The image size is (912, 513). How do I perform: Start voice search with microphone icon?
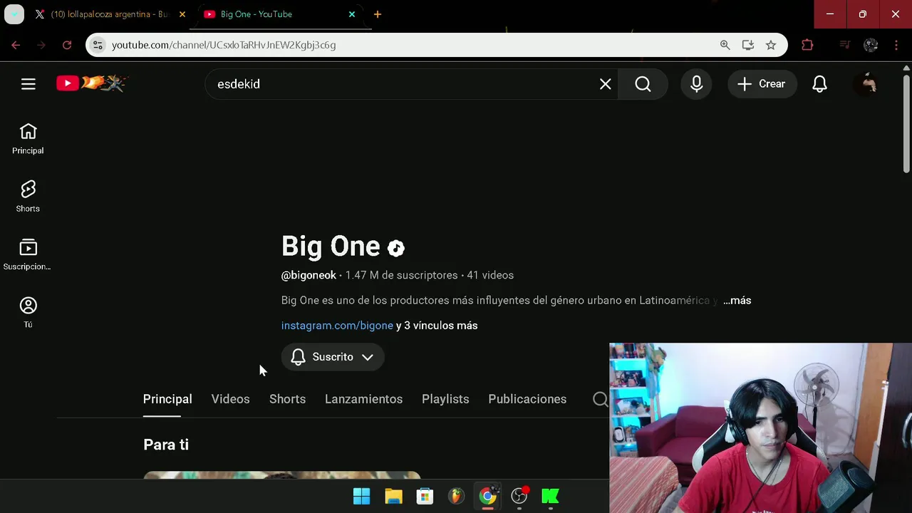697,84
